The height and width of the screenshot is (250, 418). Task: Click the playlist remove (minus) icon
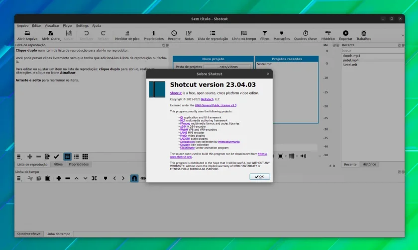tap(39, 157)
